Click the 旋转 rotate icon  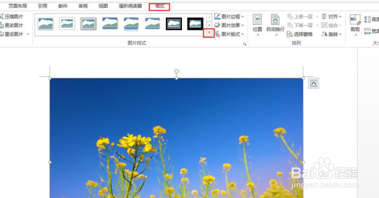(324, 34)
